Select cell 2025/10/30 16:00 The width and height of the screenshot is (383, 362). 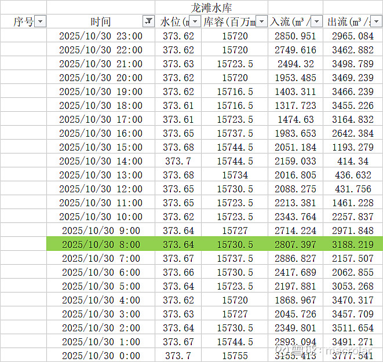pyautogui.click(x=101, y=133)
